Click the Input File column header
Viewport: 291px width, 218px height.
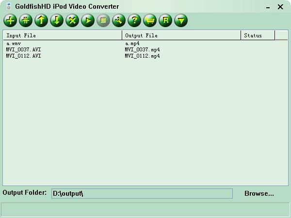(x=63, y=35)
